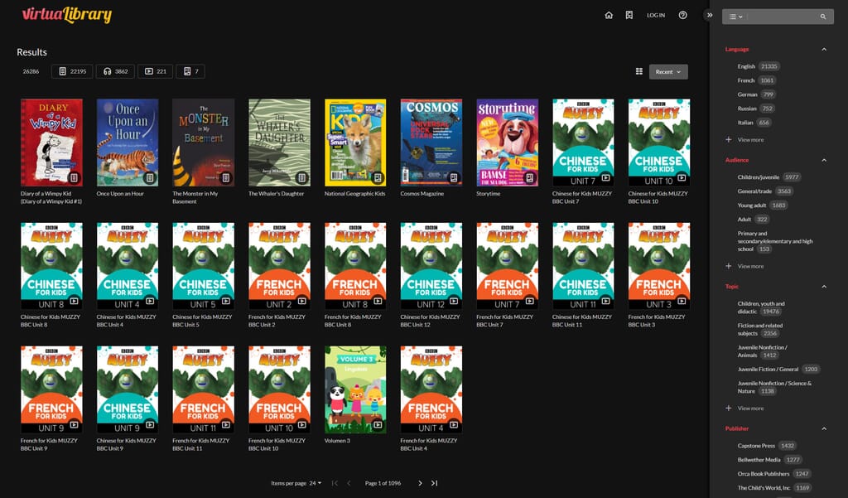Open the search type list dropdown
848x498 pixels.
(x=735, y=17)
